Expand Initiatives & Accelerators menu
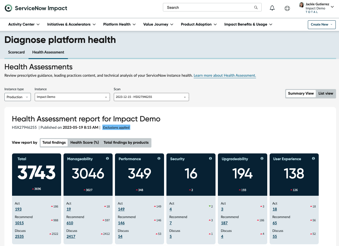This screenshot has width=339, height=246. click(71, 24)
